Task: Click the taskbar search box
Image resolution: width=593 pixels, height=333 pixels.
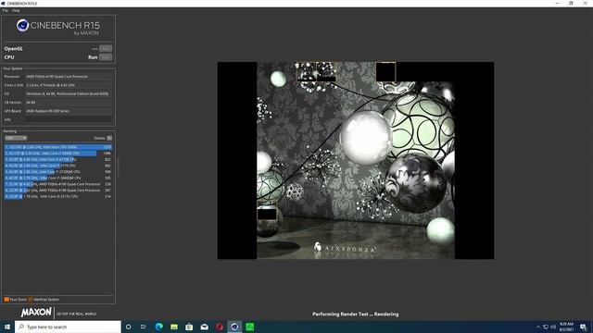Action: 68,327
